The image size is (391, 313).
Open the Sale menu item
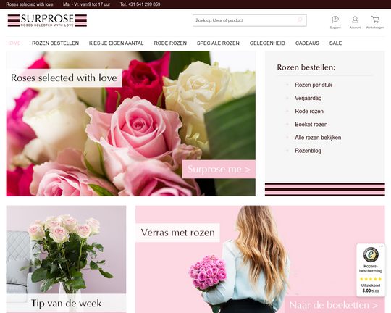[x=336, y=43]
